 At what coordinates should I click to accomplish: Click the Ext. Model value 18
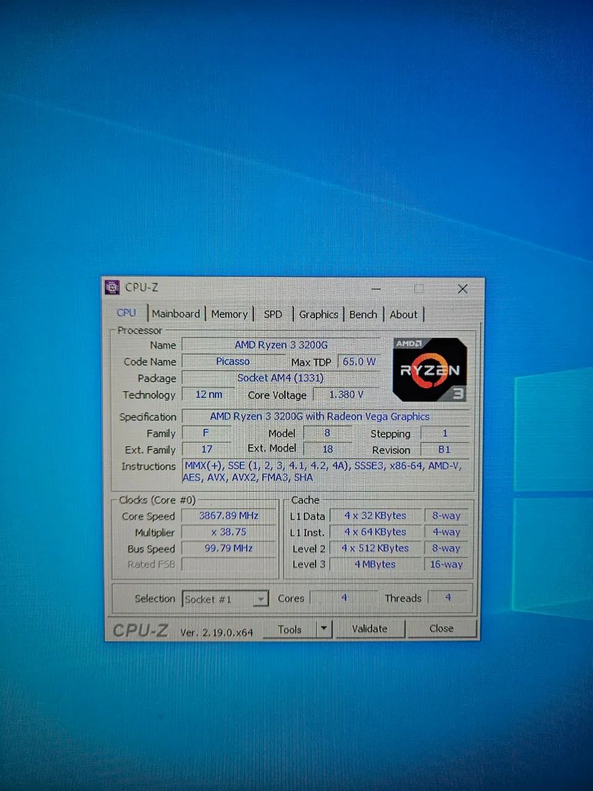click(327, 449)
